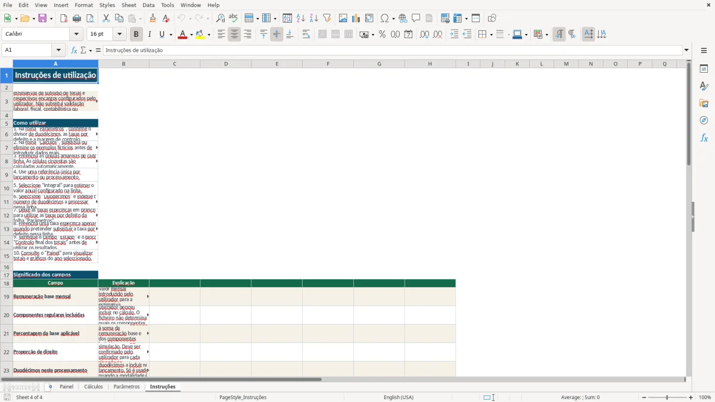Viewport: 715px width, 402px height.
Task: Click the Cut scissors icon
Action: point(106,18)
